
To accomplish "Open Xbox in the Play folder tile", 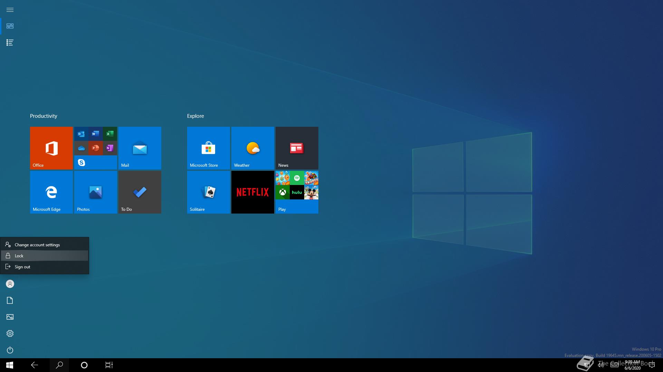I will [282, 192].
